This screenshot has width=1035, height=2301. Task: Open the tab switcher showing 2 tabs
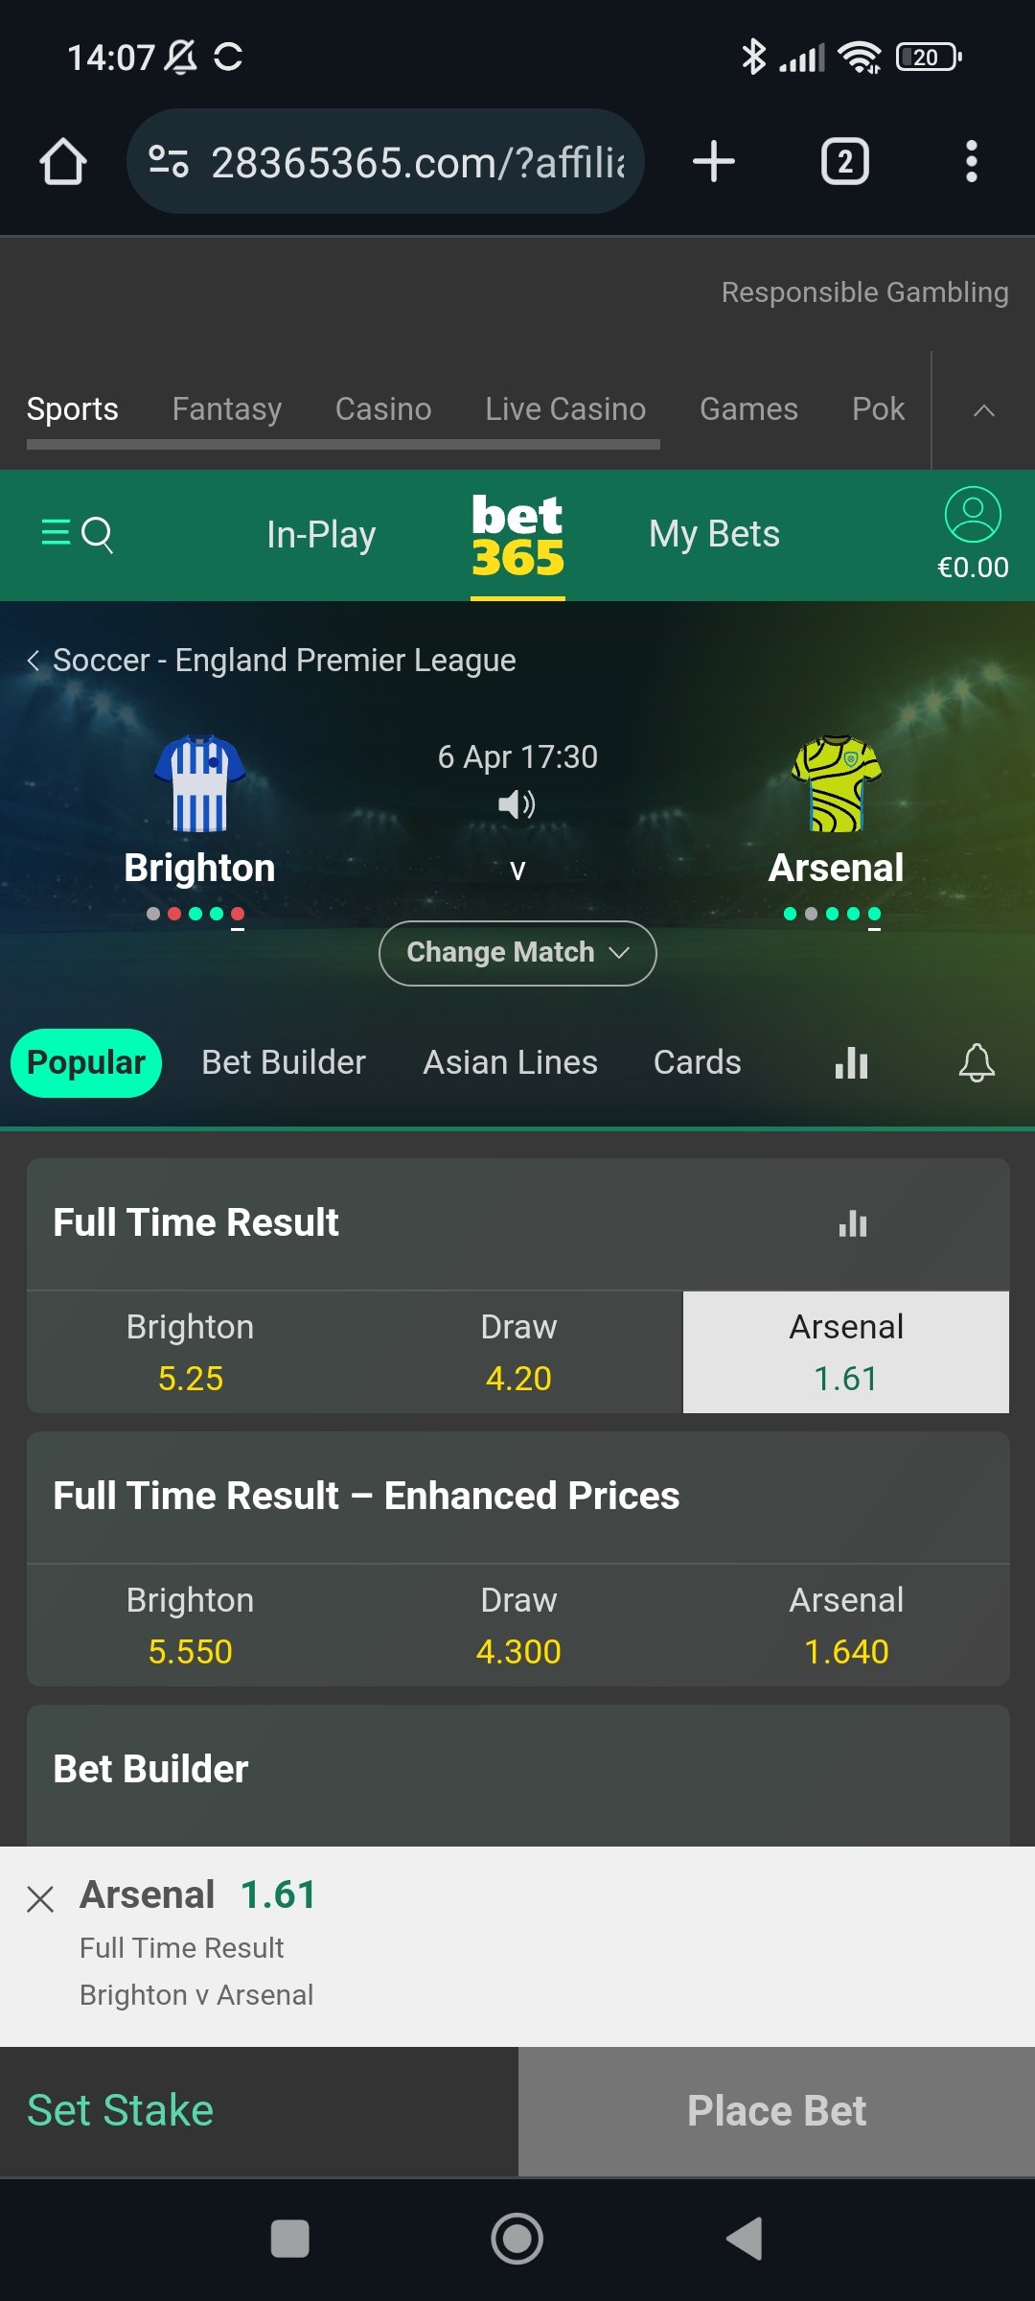click(x=844, y=161)
